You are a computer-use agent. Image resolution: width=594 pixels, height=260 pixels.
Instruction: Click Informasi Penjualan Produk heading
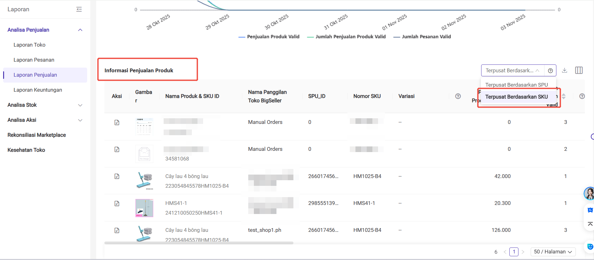(139, 71)
